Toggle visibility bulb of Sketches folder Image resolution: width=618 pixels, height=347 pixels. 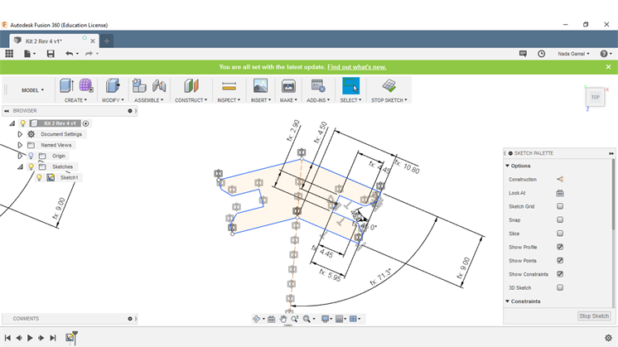tap(31, 166)
